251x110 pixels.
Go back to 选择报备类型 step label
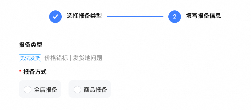pyautogui.click(x=84, y=16)
